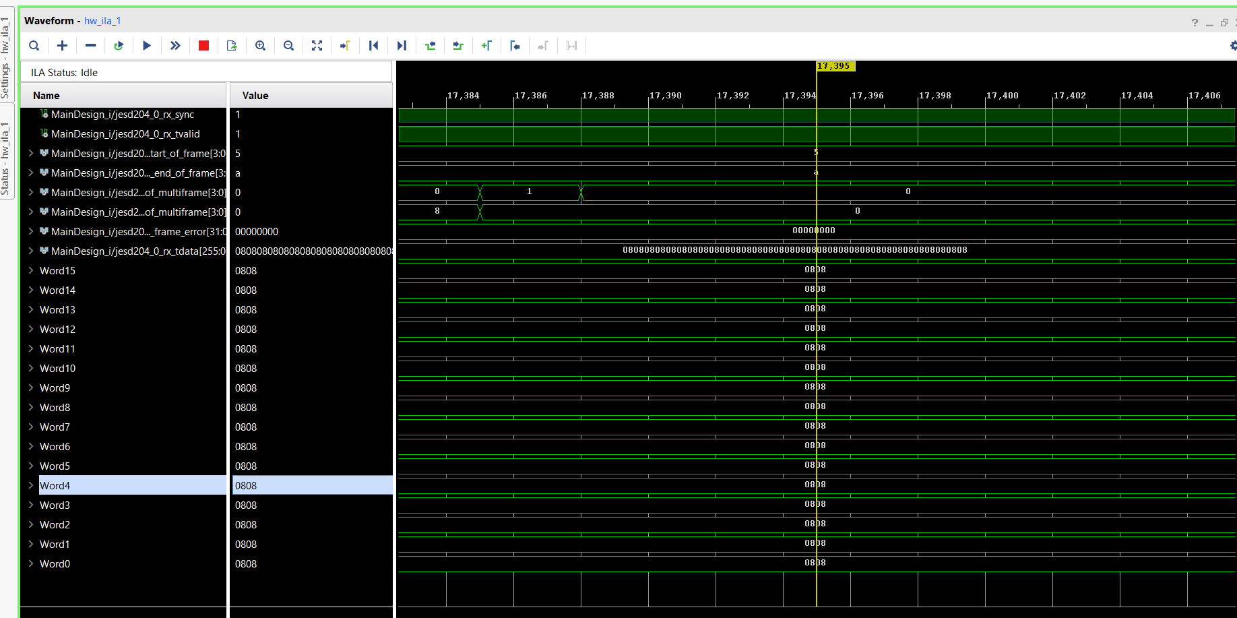Export ILA data icon
Image resolution: width=1237 pixels, height=618 pixels.
232,46
